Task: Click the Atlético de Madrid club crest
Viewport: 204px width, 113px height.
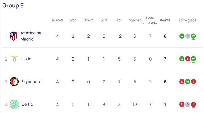Action: 14,36
